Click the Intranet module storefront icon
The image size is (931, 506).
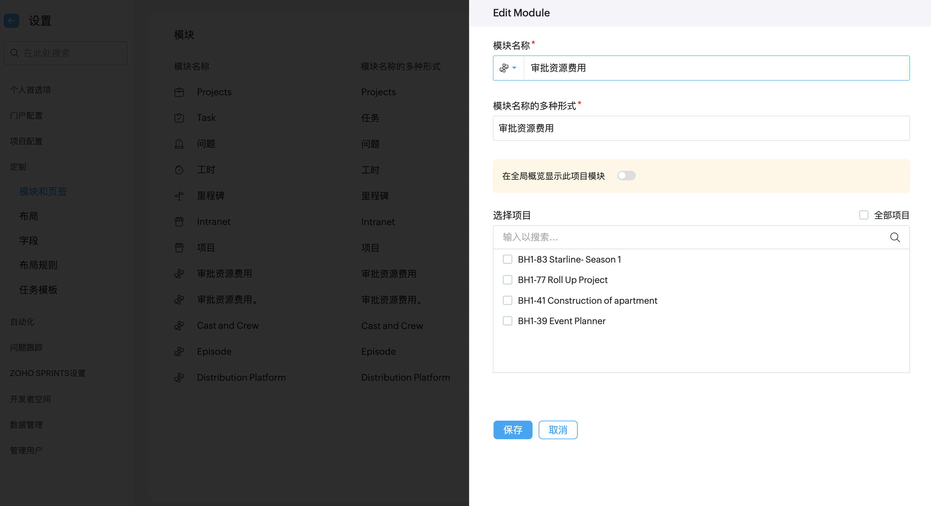179,222
